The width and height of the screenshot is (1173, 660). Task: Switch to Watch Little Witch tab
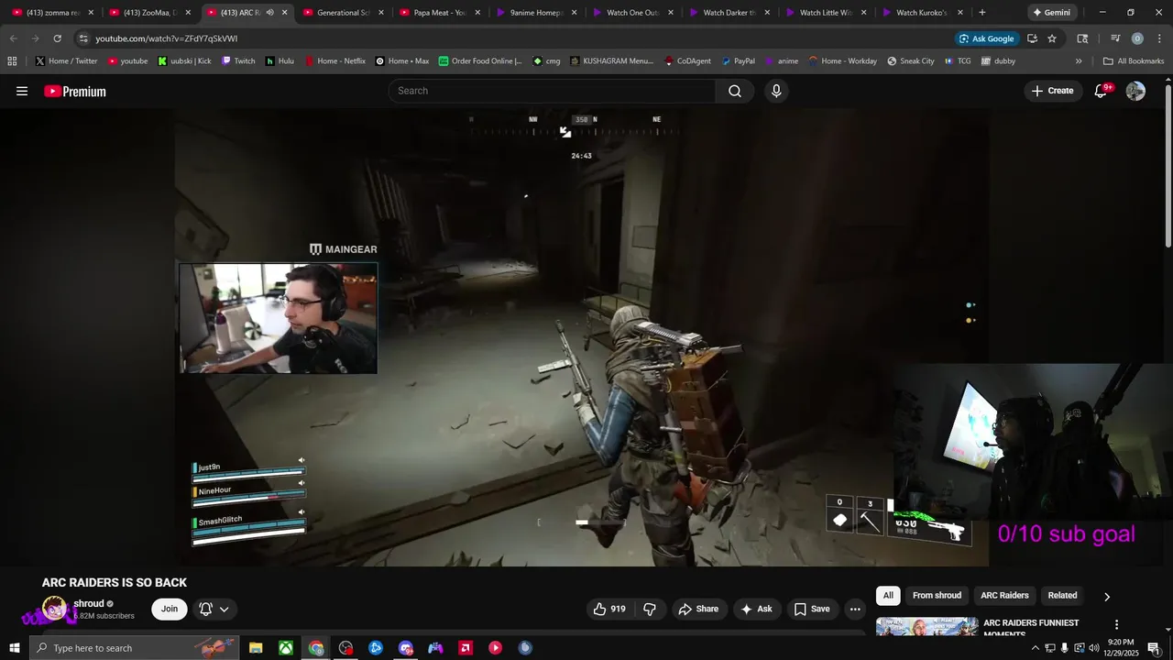point(826,13)
